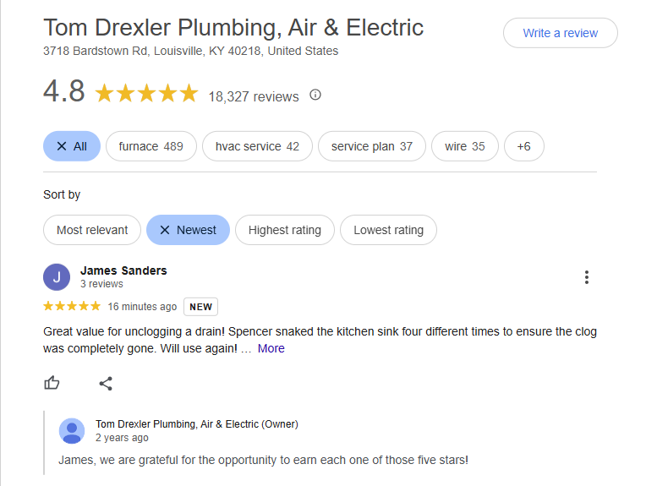Viewport: 646px width, 486px height.
Task: Click James Sanders' avatar icon
Action: pos(57,277)
